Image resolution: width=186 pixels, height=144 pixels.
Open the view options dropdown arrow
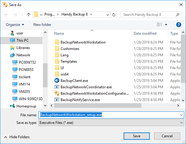pyautogui.click(x=166, y=25)
